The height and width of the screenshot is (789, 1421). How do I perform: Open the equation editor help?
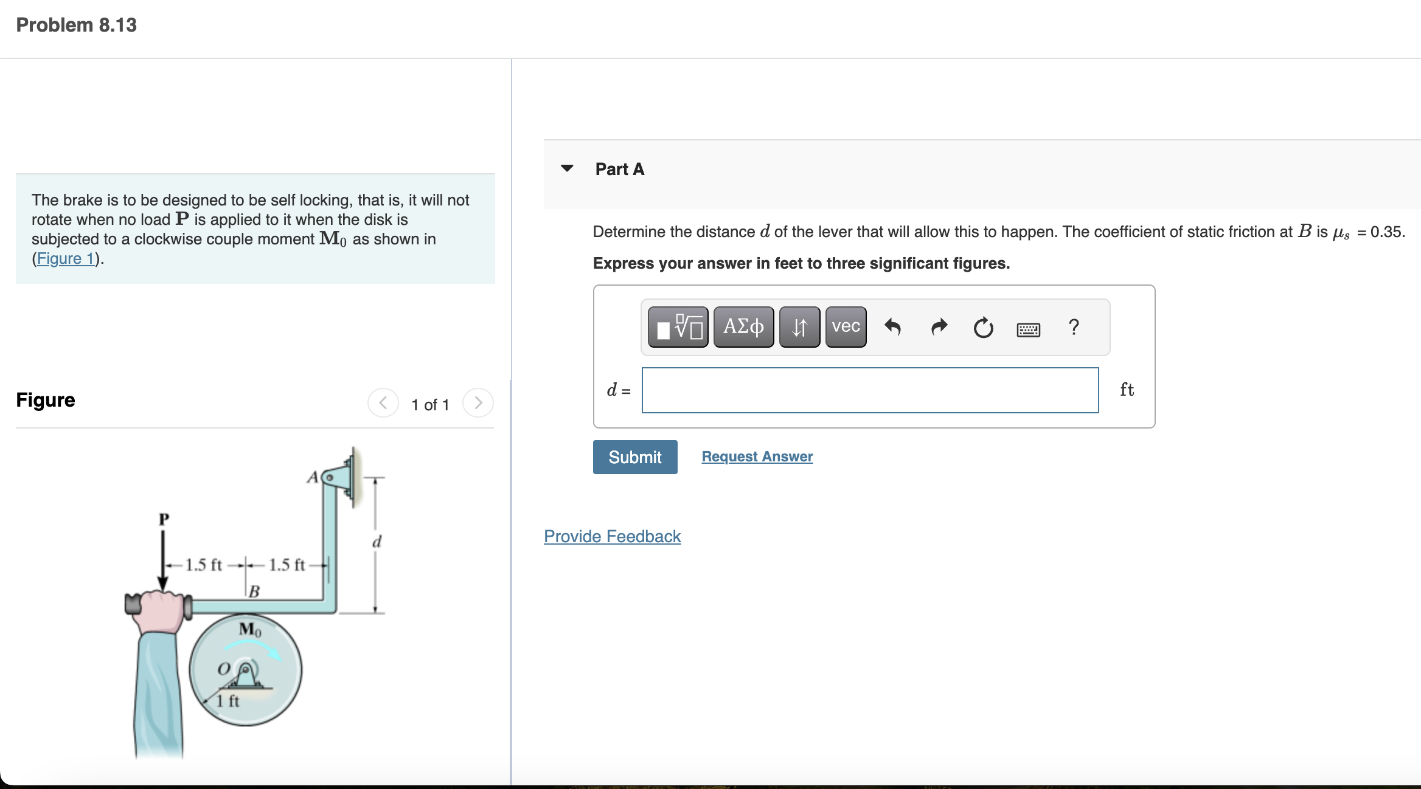pos(1074,328)
